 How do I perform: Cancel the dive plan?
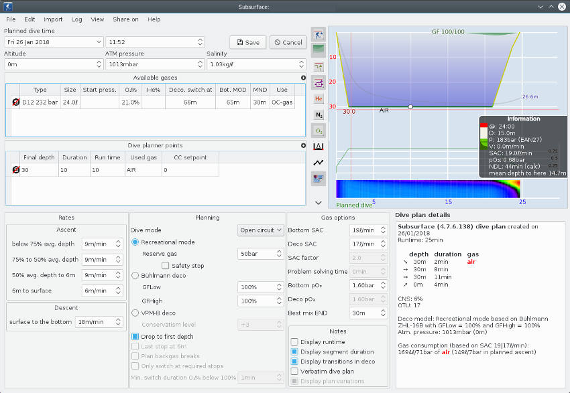click(x=288, y=42)
